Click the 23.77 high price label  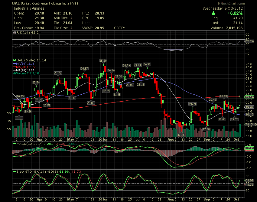click(58, 73)
